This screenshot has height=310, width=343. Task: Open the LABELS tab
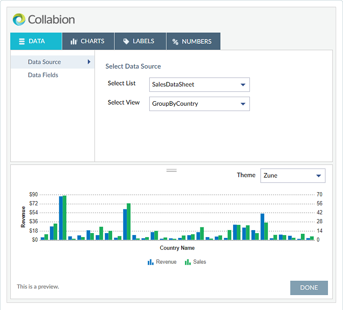point(140,41)
